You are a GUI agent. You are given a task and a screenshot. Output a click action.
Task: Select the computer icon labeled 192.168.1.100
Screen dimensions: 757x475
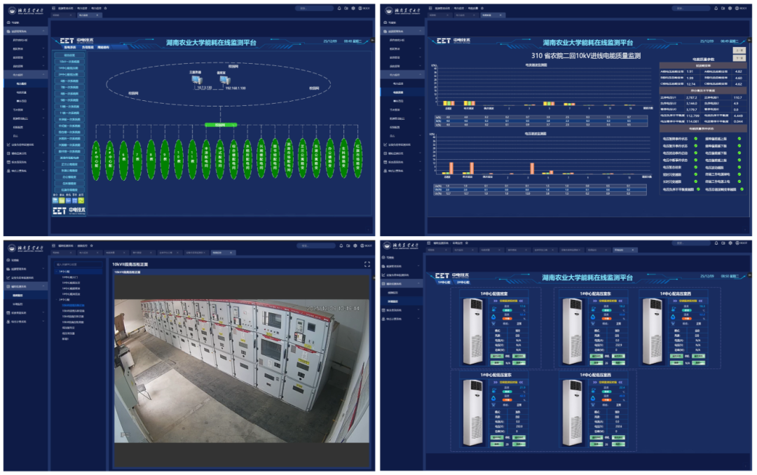click(x=223, y=81)
